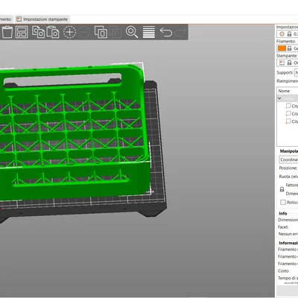This screenshot has width=298, height=298.
Task: Click the Copy toolbar icon
Action: [x=38, y=32]
